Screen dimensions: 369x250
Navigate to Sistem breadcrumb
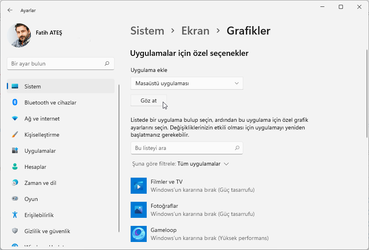[147, 31]
